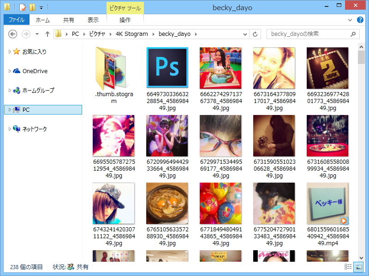Switch to details view icon in status bar

348,267
